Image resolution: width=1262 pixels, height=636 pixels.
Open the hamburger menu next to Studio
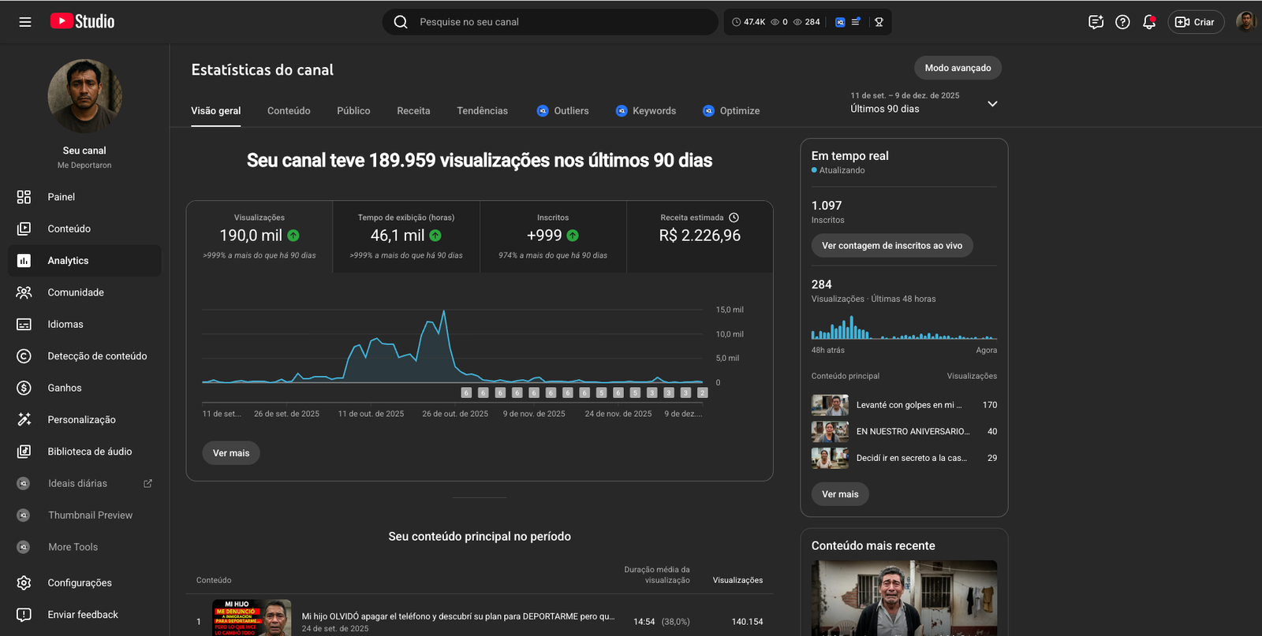pyautogui.click(x=25, y=22)
